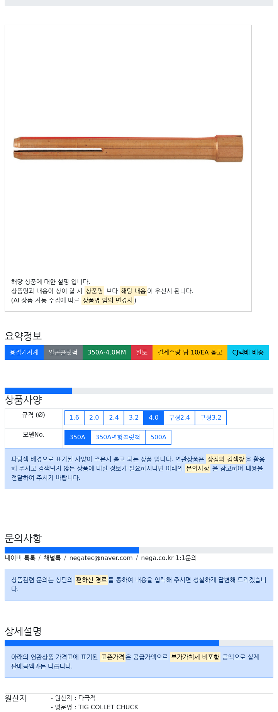Viewport: 278px width, 712px height.
Task: Choose the 구형3.2 size option
Action: tap(211, 417)
